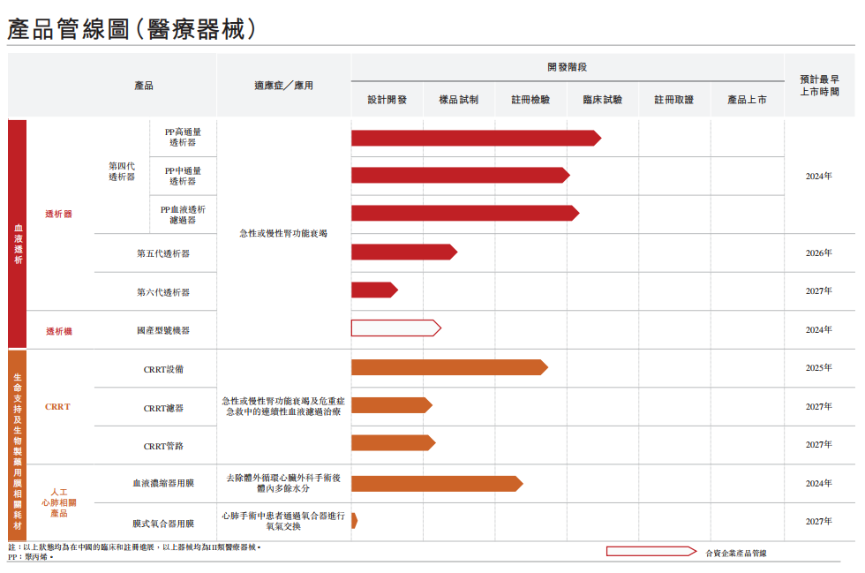
Task: Select the 第五代透析器 product row label
Action: [x=163, y=253]
